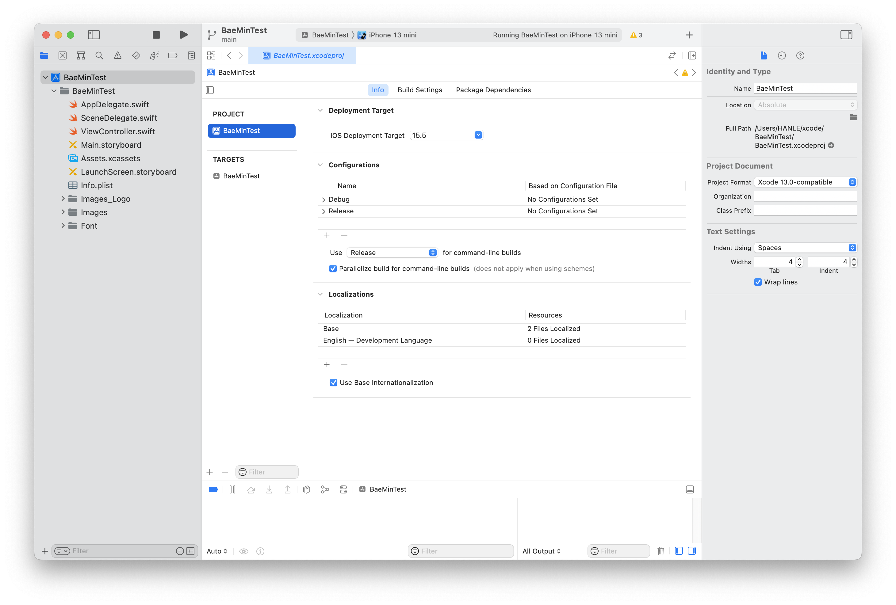Screen dimensions: 896x605
Task: Switch to the Build Settings tab
Action: [420, 90]
